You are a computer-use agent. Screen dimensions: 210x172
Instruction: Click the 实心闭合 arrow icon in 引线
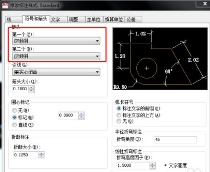point(16,72)
